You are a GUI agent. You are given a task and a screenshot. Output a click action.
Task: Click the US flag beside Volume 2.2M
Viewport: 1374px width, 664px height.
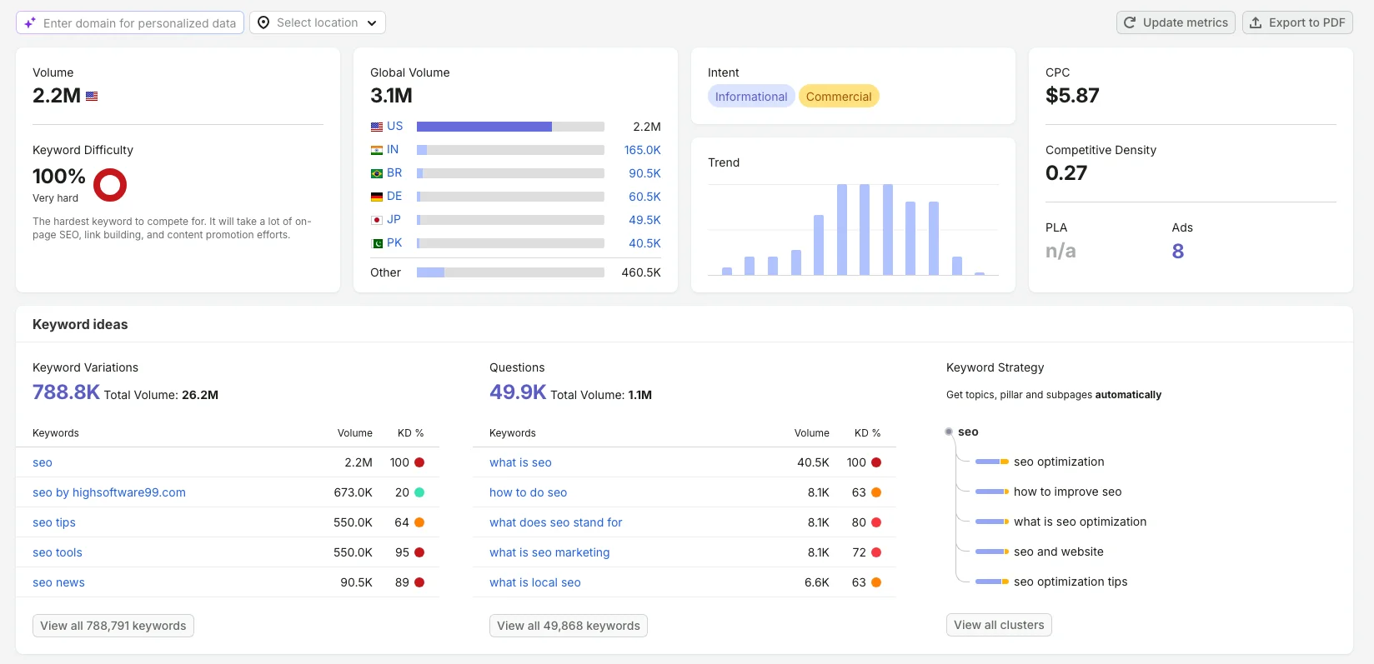click(92, 96)
